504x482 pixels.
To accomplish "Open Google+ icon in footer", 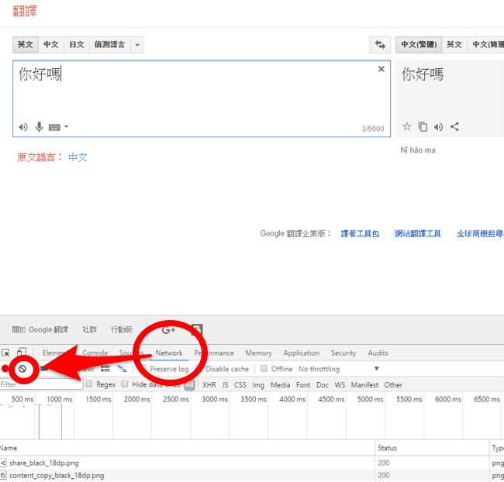I will (168, 329).
